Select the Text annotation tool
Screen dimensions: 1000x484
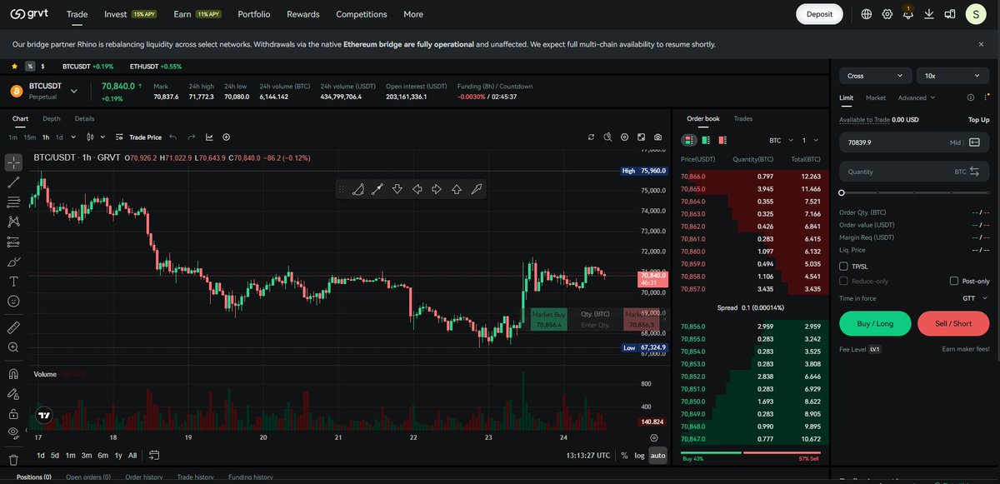(x=13, y=282)
